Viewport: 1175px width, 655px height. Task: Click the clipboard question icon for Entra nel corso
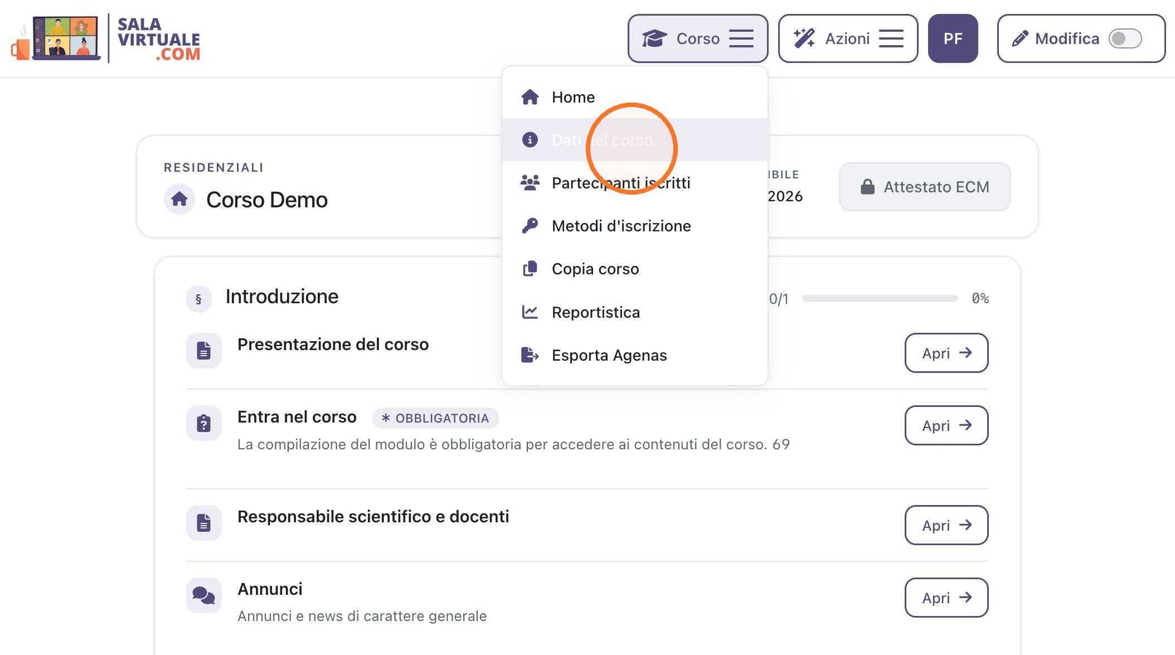point(204,424)
